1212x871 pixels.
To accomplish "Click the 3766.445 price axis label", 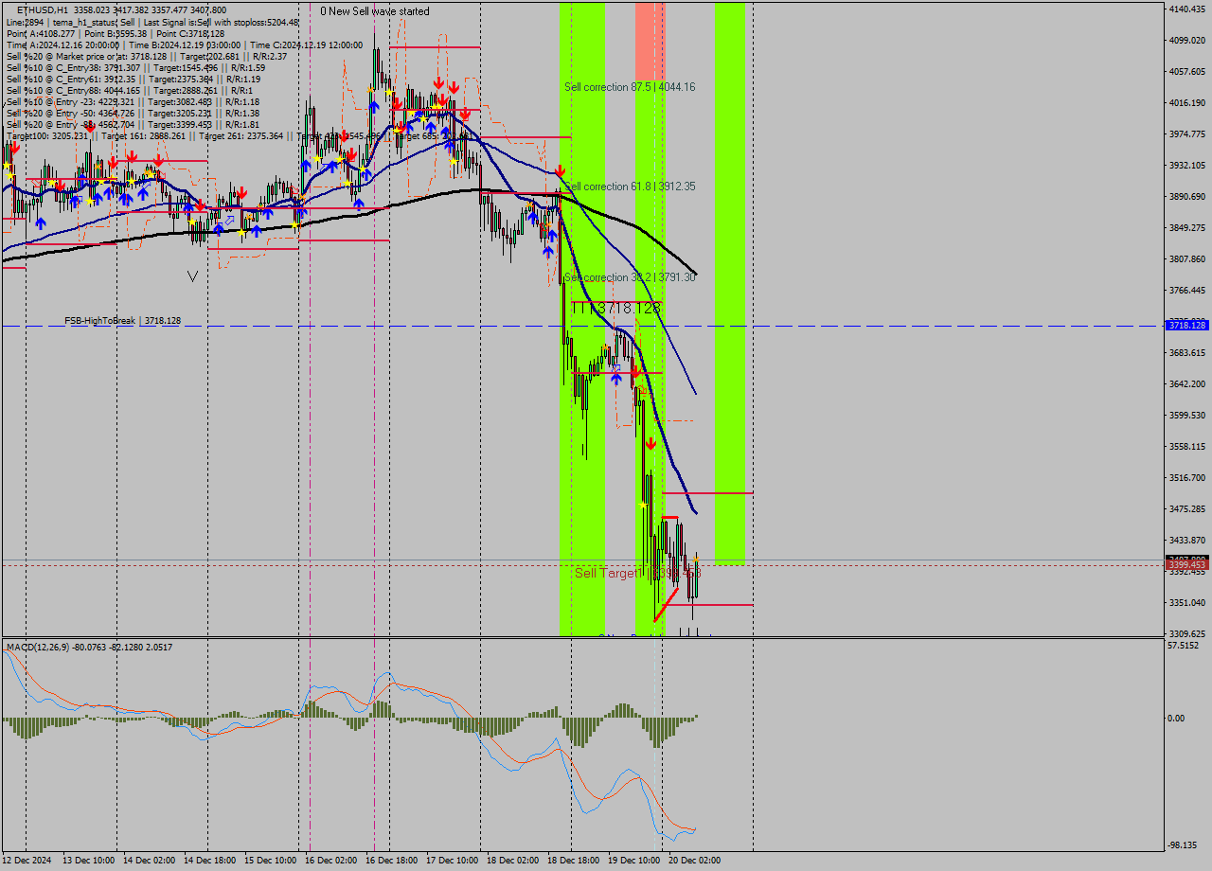I will [x=1186, y=290].
